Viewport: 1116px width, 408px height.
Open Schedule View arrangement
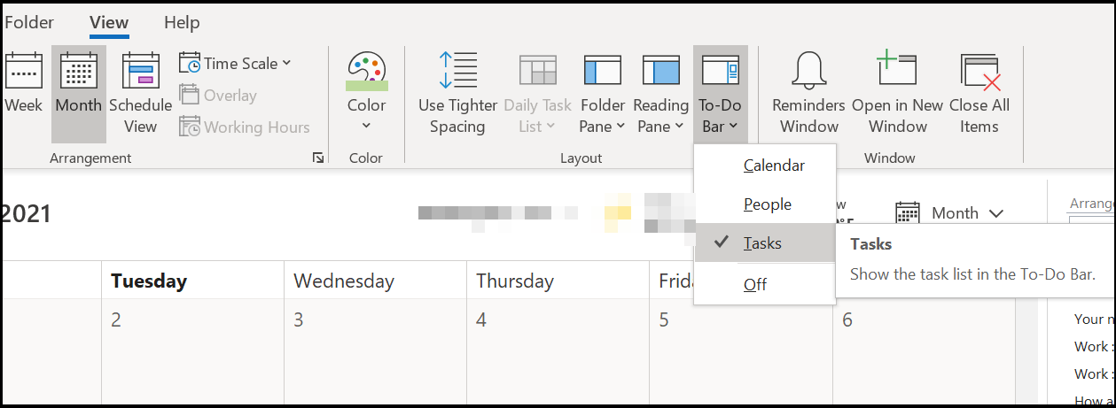[x=140, y=71]
